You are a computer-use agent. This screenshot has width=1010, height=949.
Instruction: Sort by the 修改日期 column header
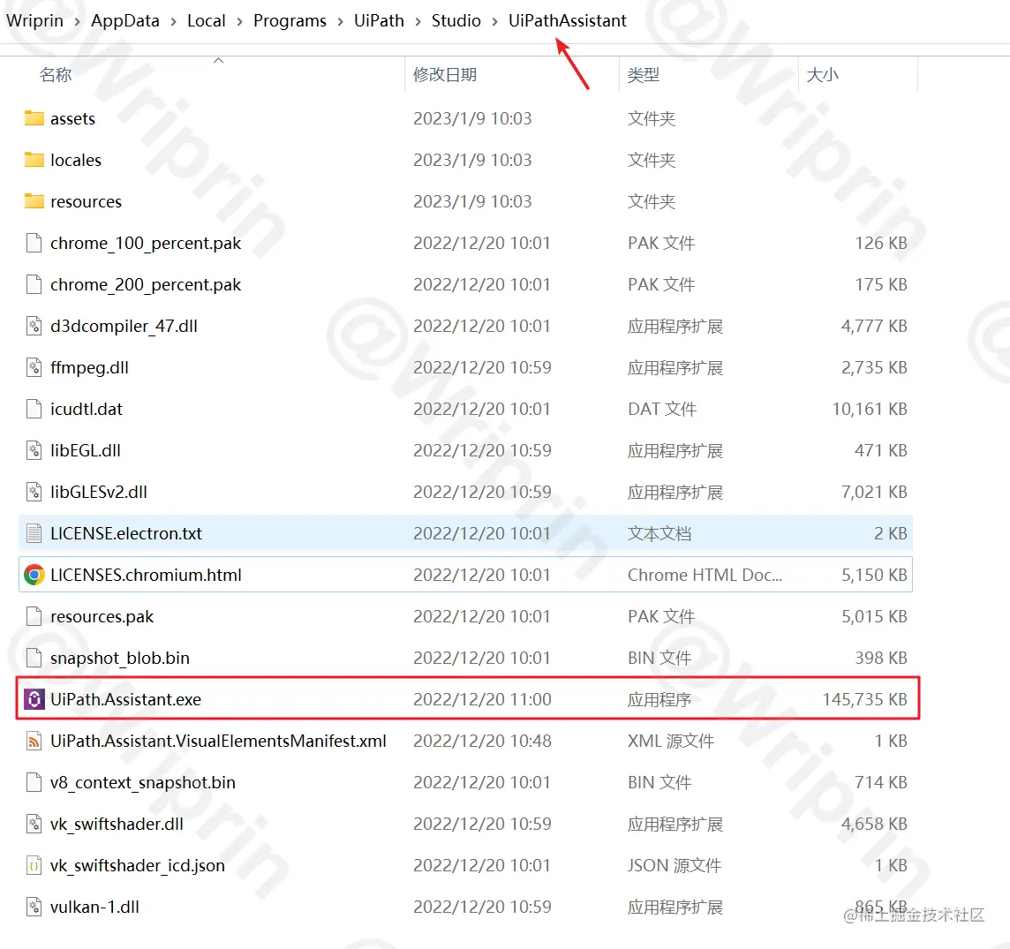(x=444, y=75)
